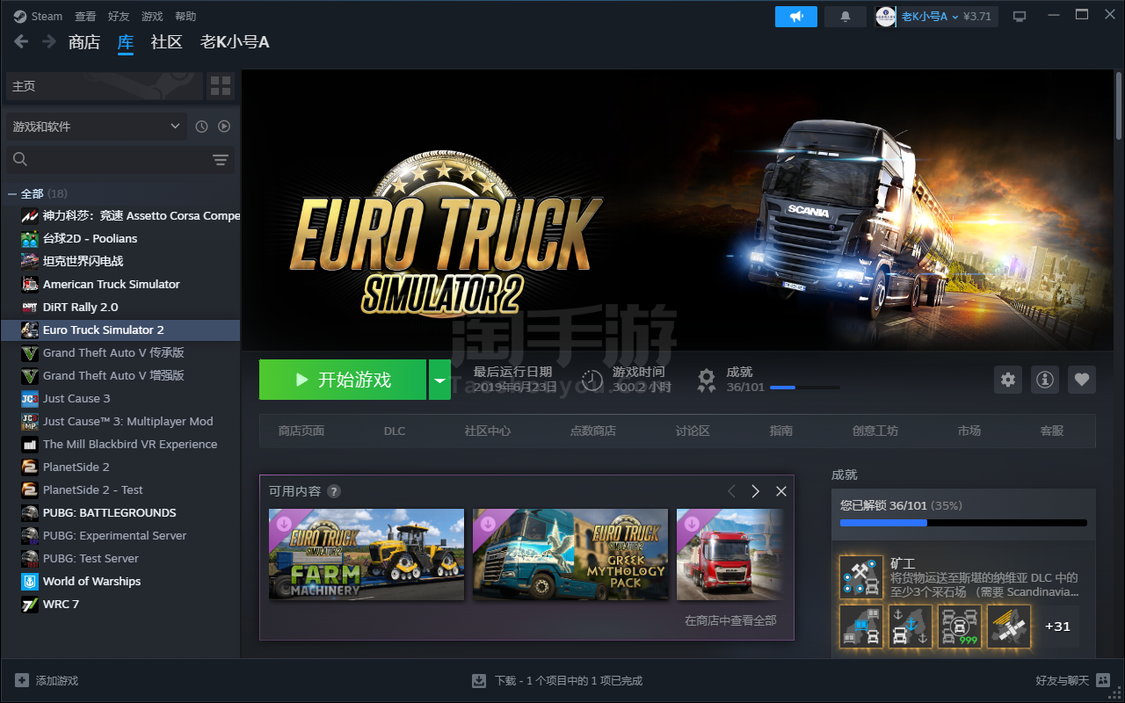Open the 创意工坊 link
The height and width of the screenshot is (703, 1125).
875,431
